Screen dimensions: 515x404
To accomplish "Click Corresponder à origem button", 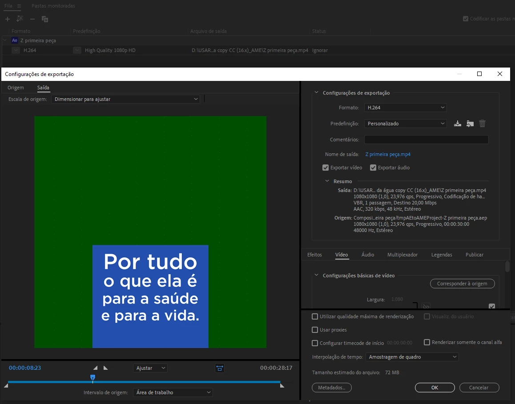I will [462, 284].
